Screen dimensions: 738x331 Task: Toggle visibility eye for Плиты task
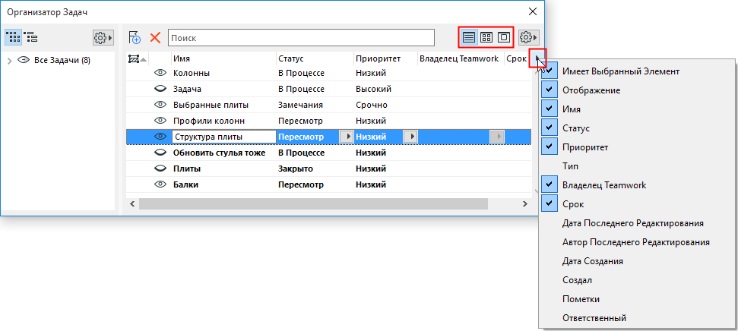click(x=161, y=169)
